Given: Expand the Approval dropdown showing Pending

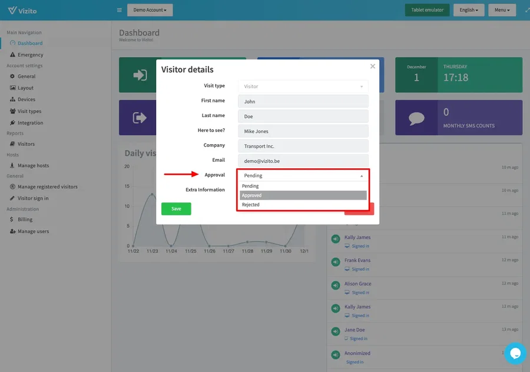Looking at the screenshot, I should pos(303,175).
